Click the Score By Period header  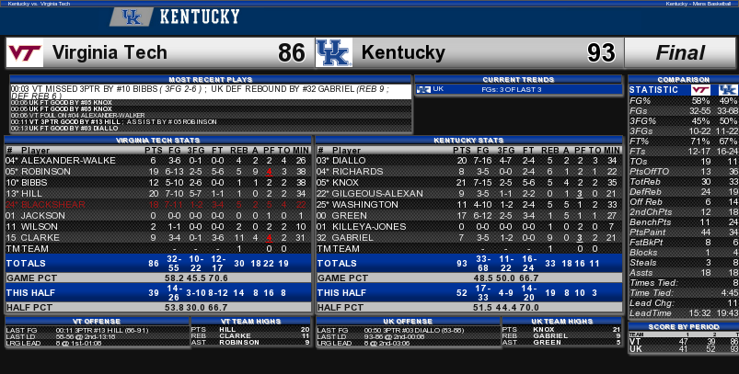(x=684, y=326)
